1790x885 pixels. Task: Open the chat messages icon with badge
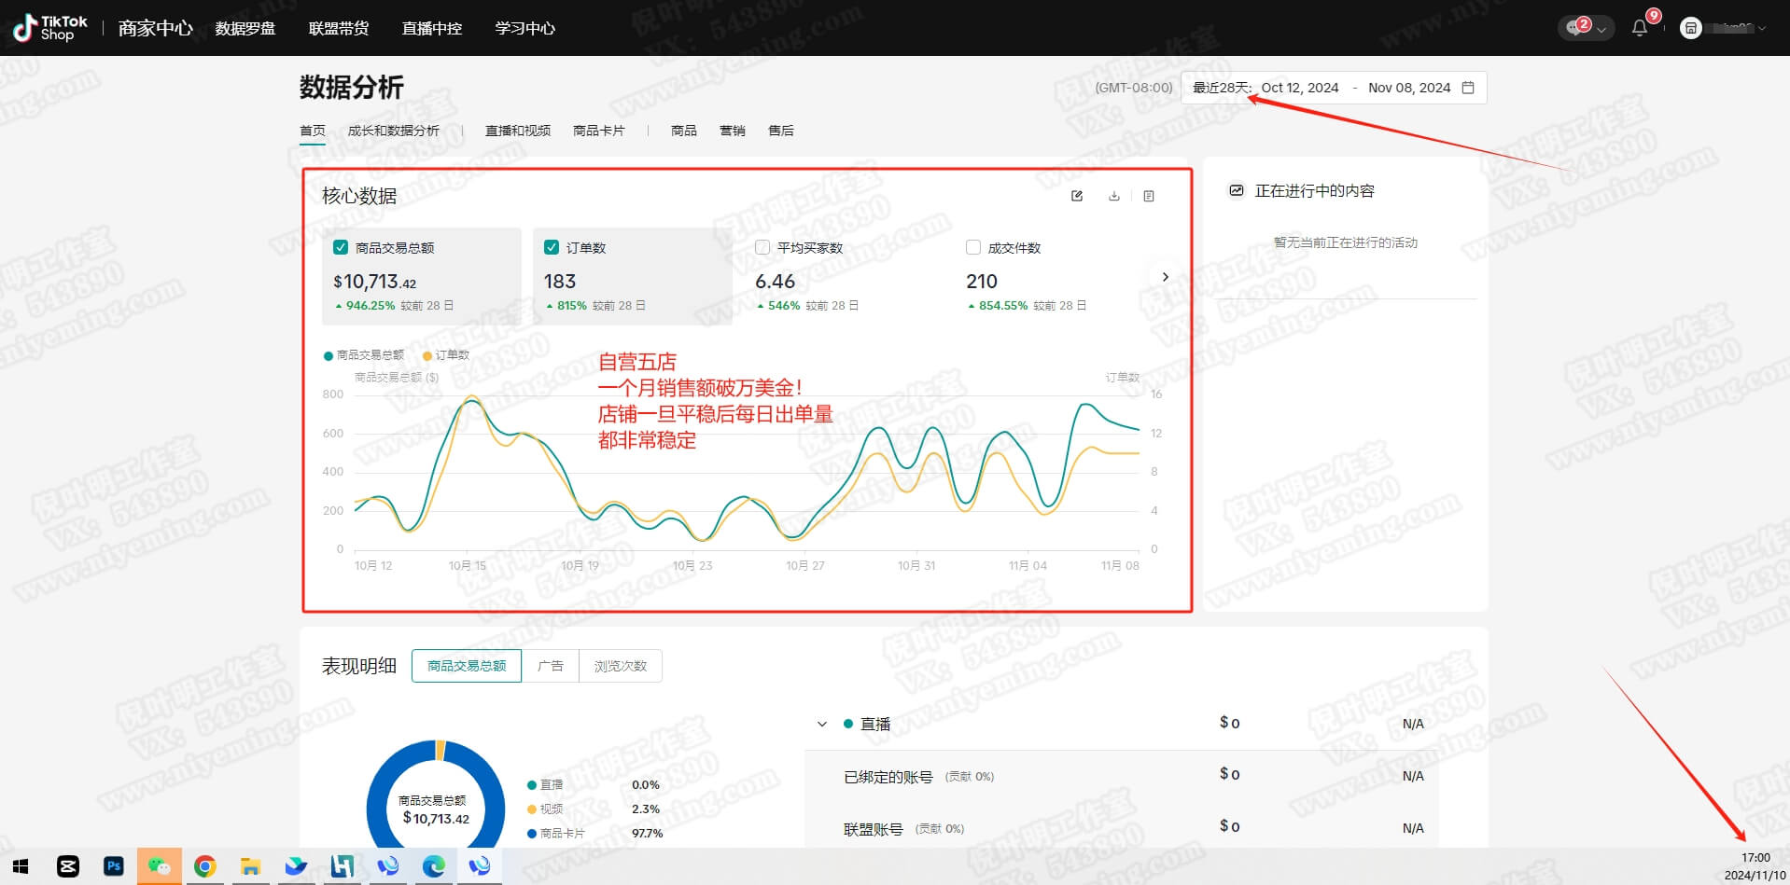(1577, 27)
